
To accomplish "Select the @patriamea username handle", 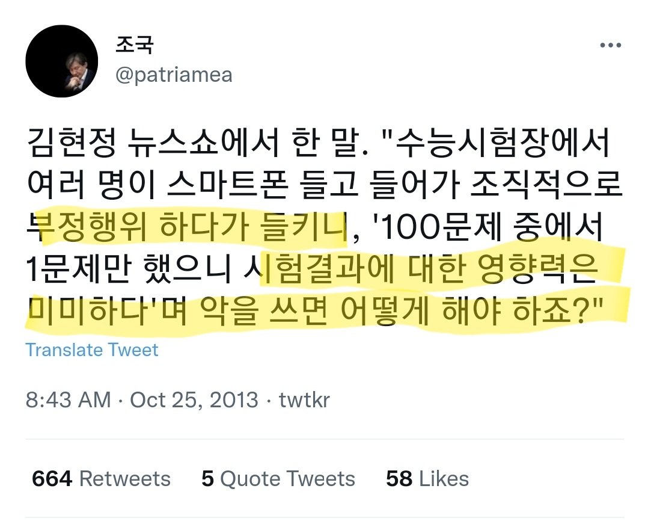I will pyautogui.click(x=174, y=75).
